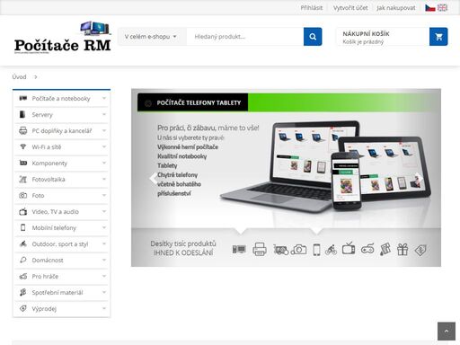460x345 pixels.
Task: Click the cyclist icon in banner strip
Action: coord(331,250)
